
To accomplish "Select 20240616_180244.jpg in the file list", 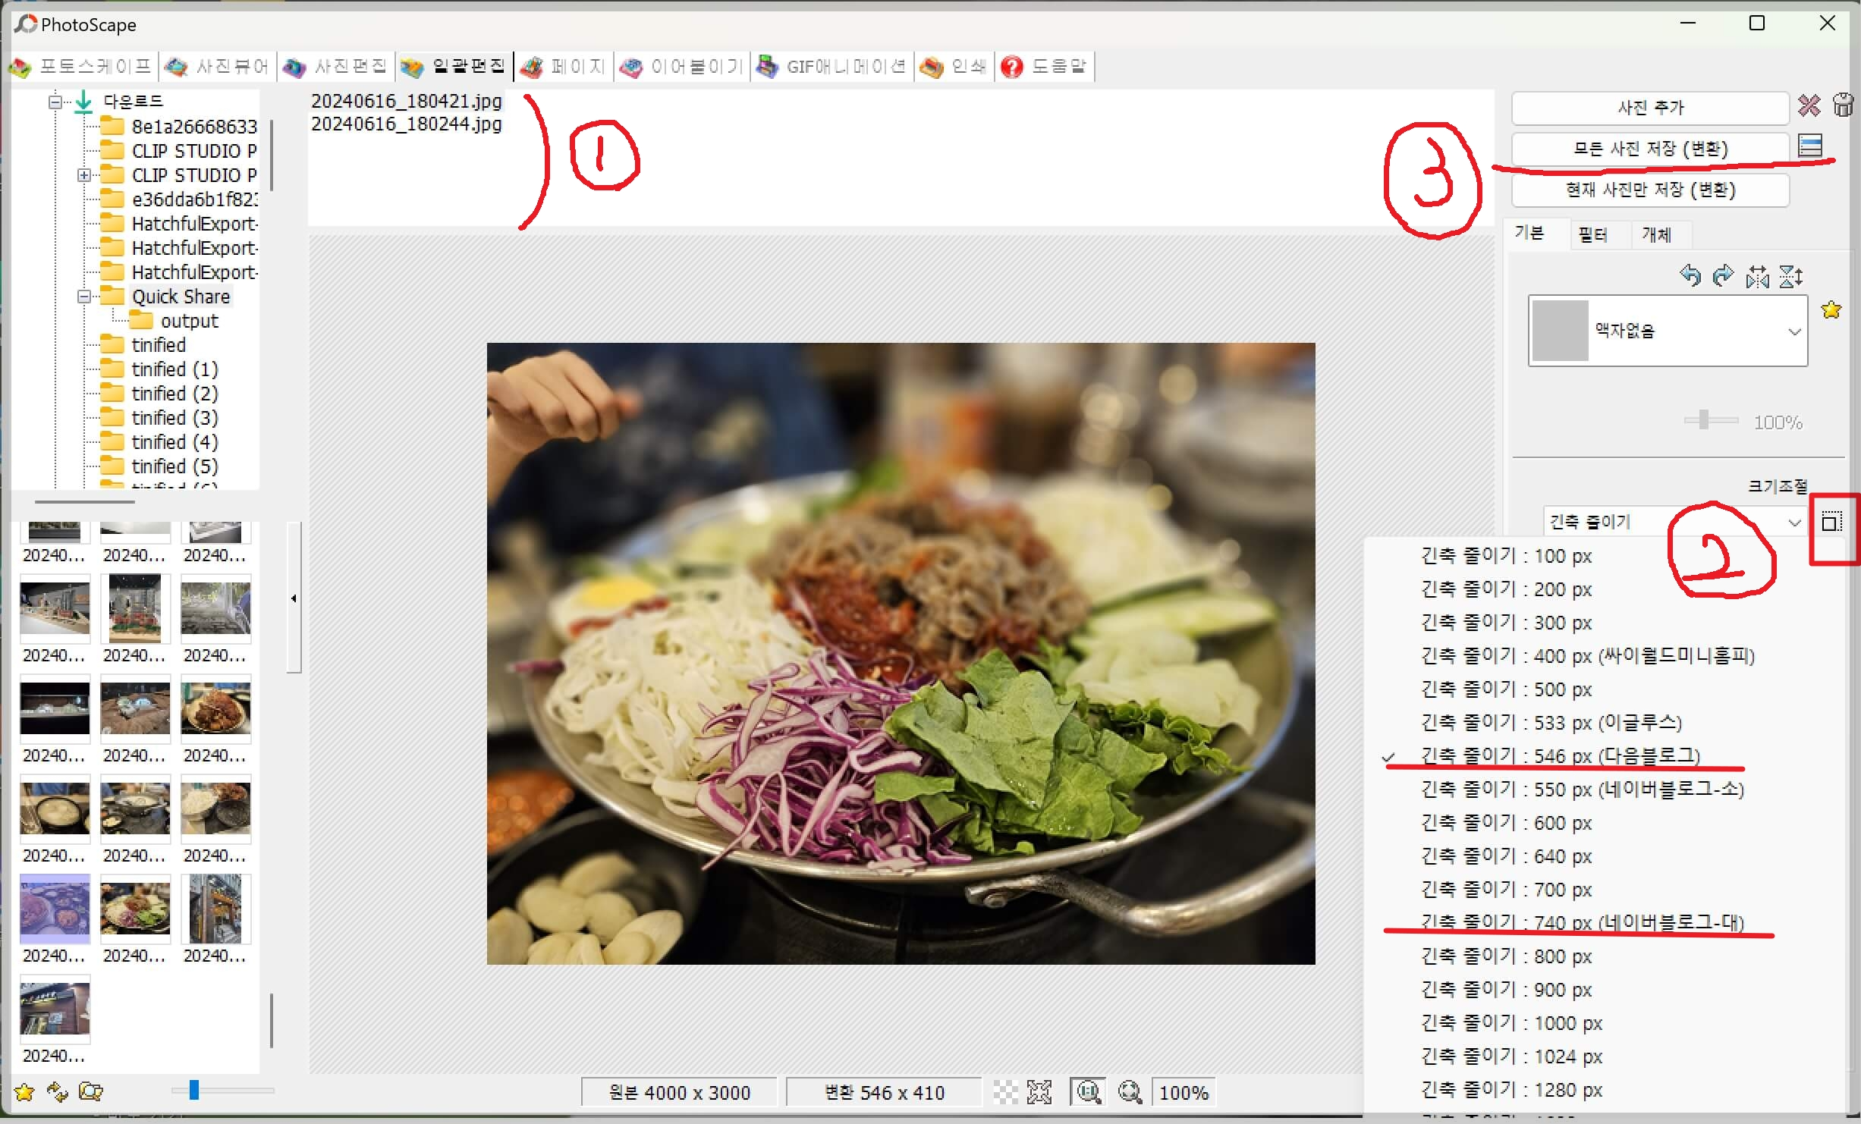I will [407, 124].
